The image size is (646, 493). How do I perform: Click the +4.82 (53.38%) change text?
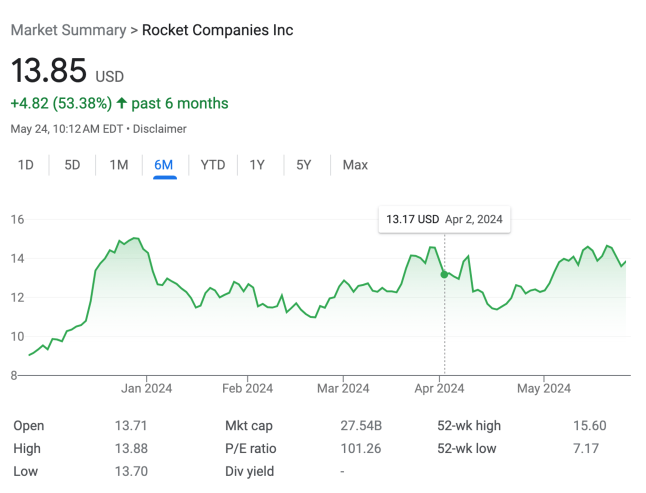pyautogui.click(x=61, y=103)
